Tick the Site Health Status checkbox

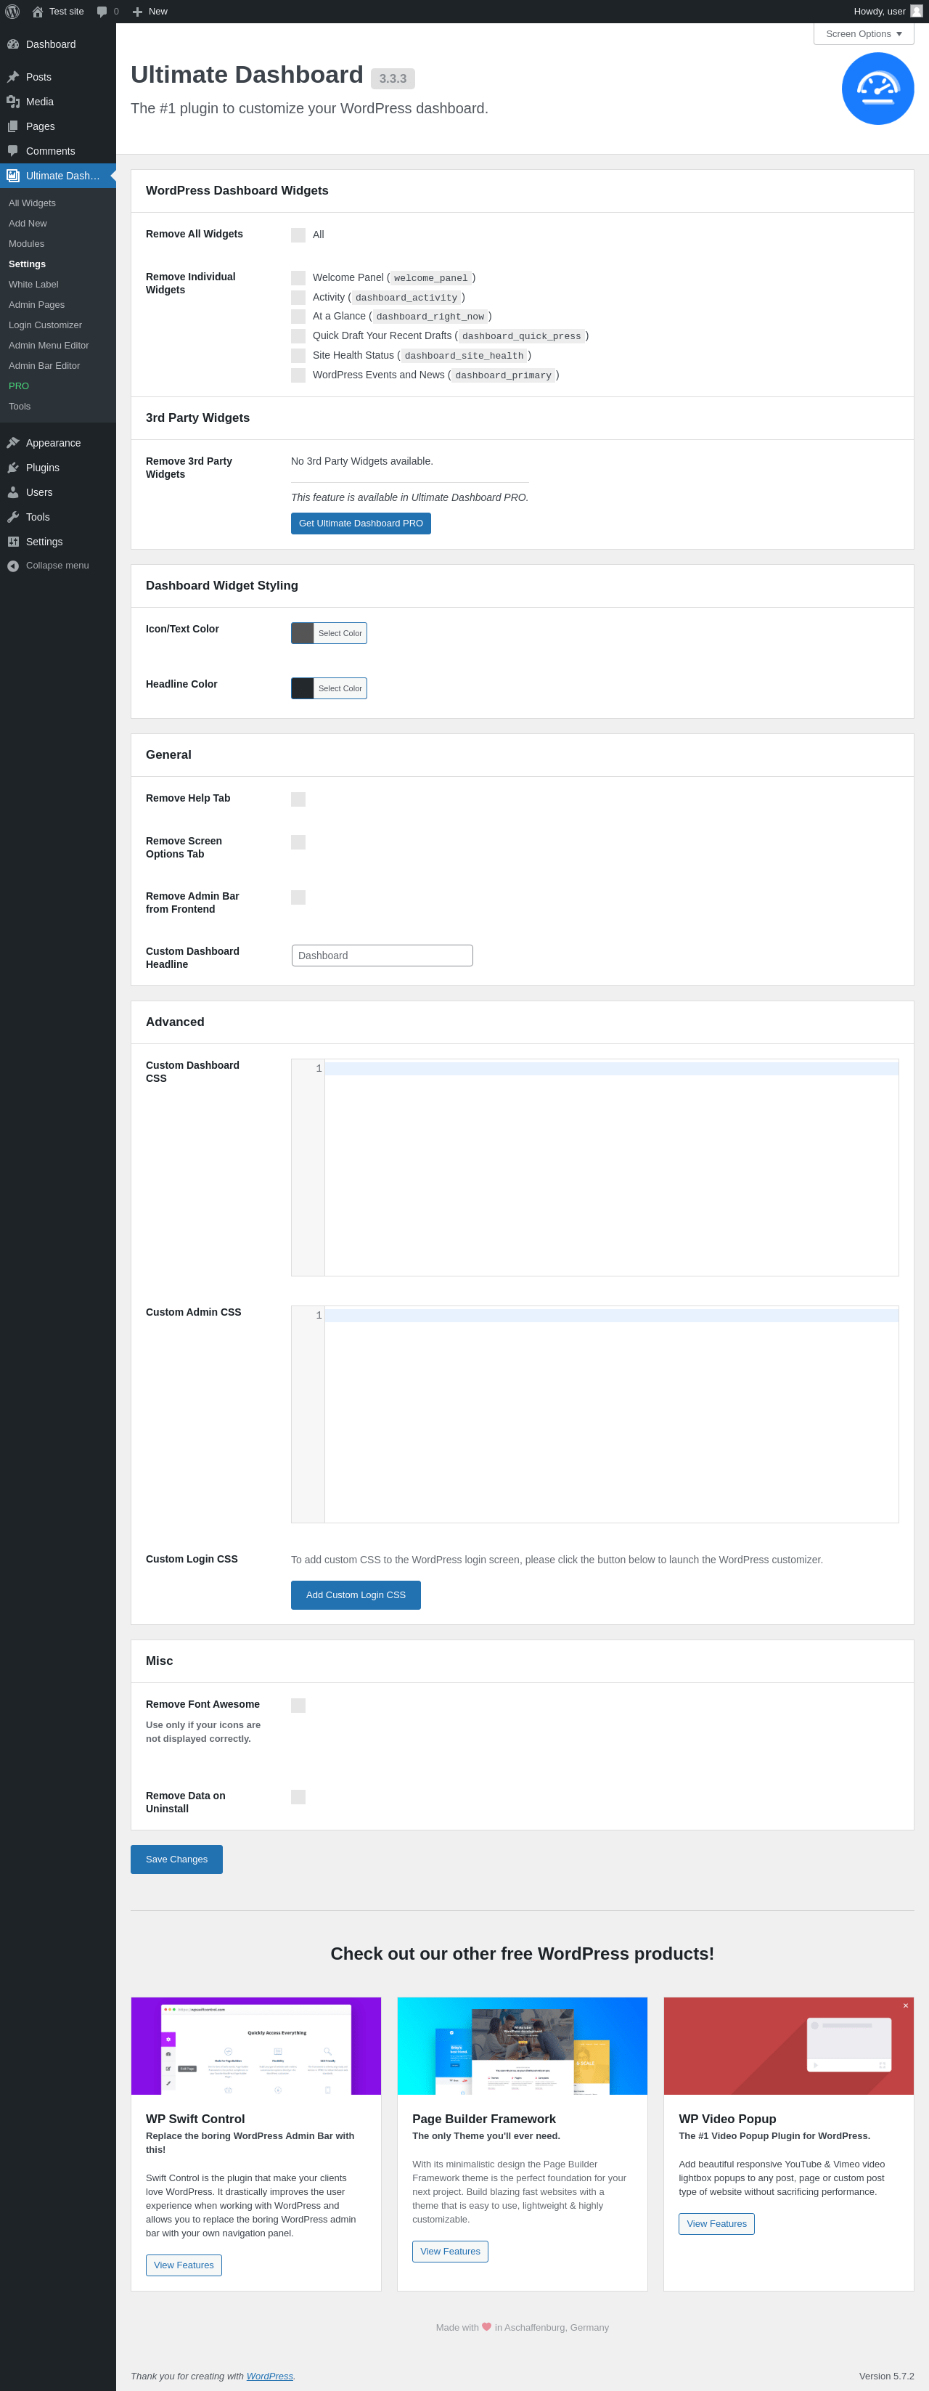point(298,356)
